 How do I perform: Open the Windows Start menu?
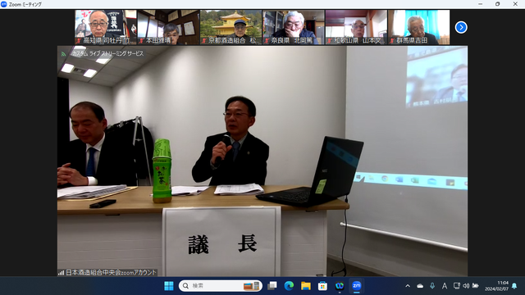pyautogui.click(x=169, y=286)
